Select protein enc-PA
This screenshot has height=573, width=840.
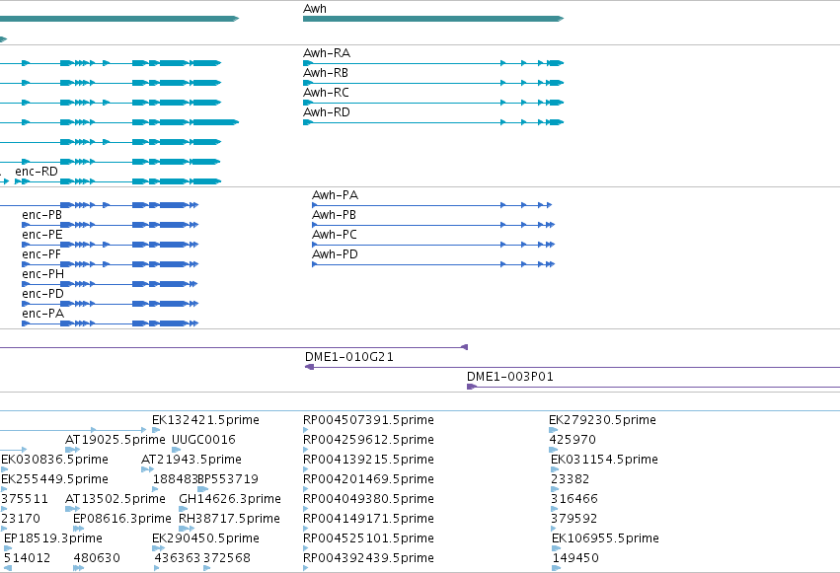(111, 323)
